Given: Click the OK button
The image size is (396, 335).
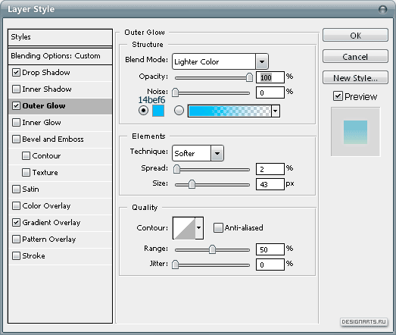Looking at the screenshot, I should 355,35.
